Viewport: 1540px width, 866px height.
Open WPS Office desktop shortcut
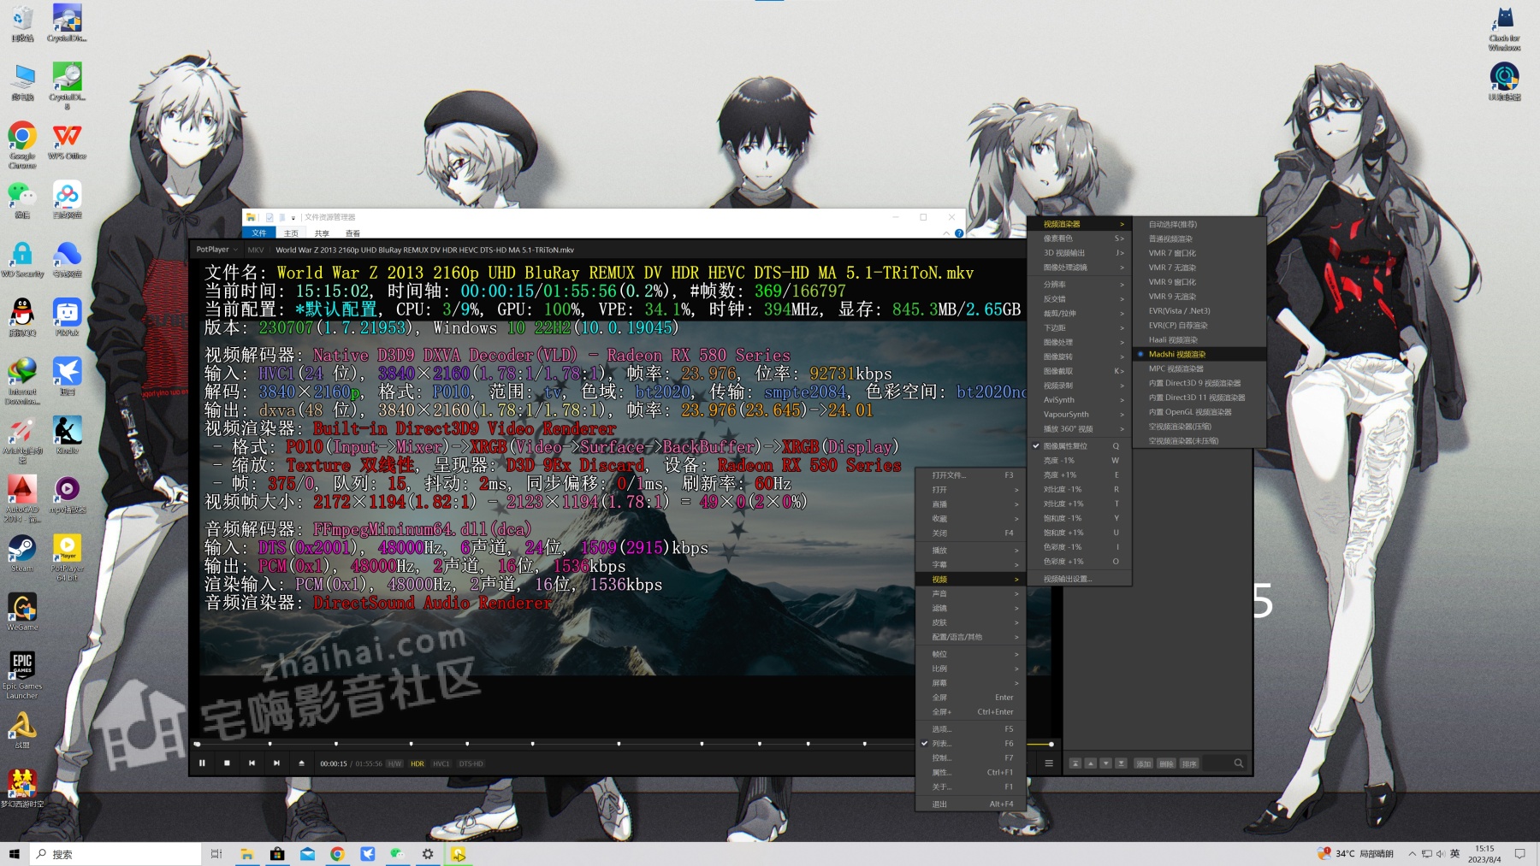point(68,141)
